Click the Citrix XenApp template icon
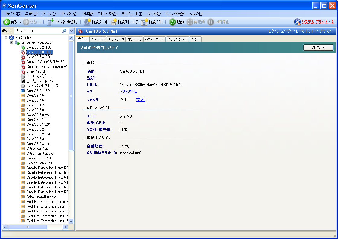338x239 pixels. coord(23,149)
